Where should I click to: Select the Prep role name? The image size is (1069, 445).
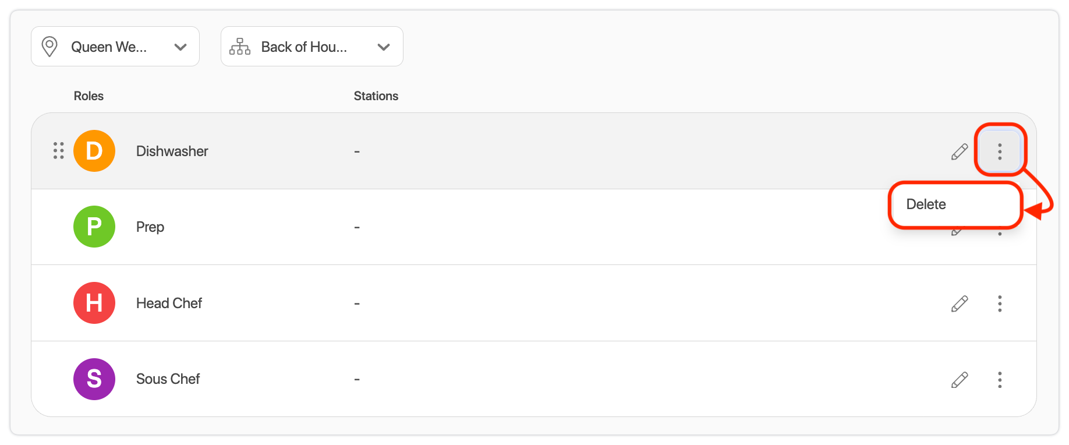(x=150, y=227)
